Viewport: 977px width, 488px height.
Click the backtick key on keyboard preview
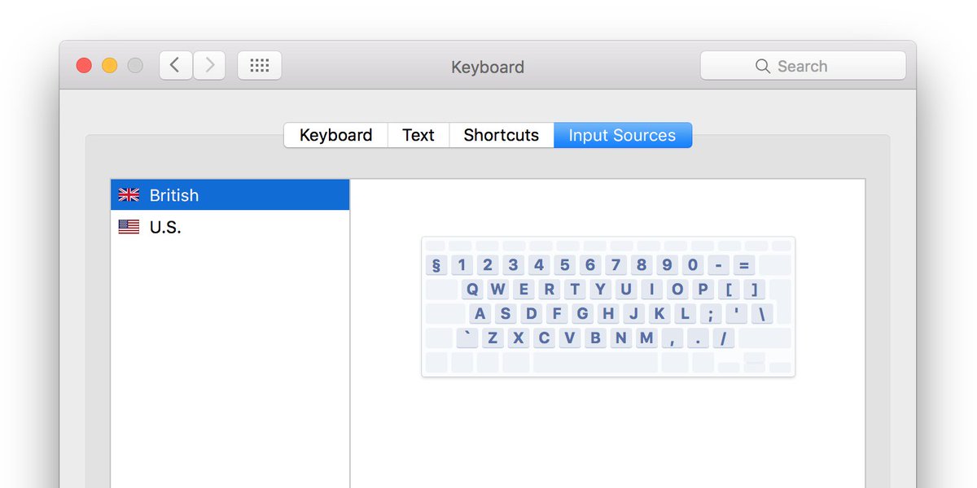[467, 338]
